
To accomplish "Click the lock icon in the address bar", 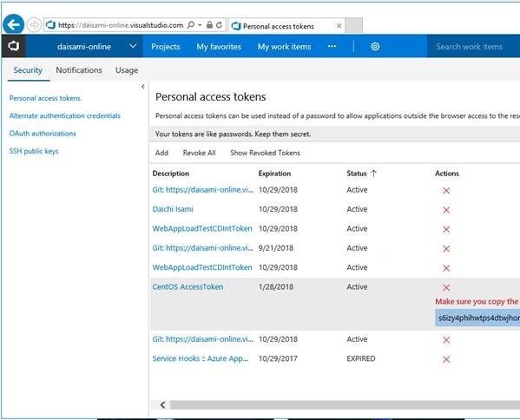I will point(209,25).
